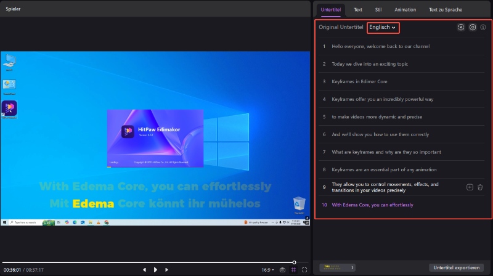Open the Stil tab

pos(378,10)
